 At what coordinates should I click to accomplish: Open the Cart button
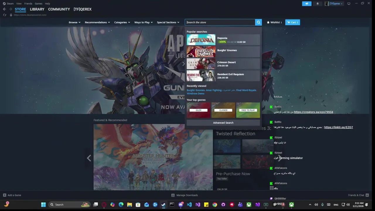pyautogui.click(x=292, y=22)
